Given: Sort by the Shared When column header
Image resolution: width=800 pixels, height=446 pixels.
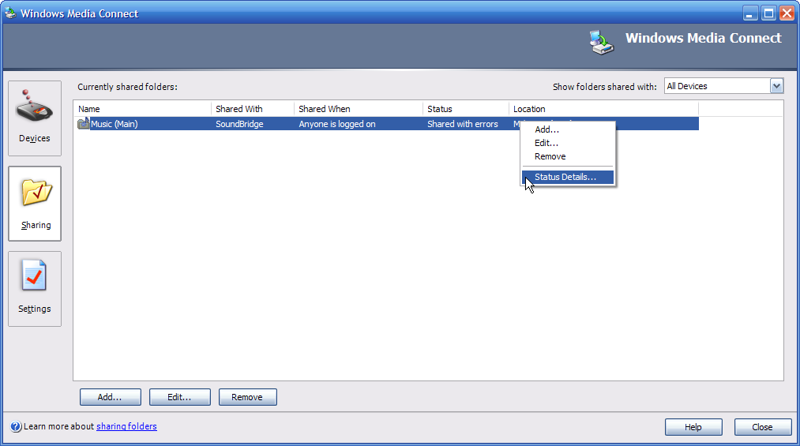Looking at the screenshot, I should click(359, 109).
